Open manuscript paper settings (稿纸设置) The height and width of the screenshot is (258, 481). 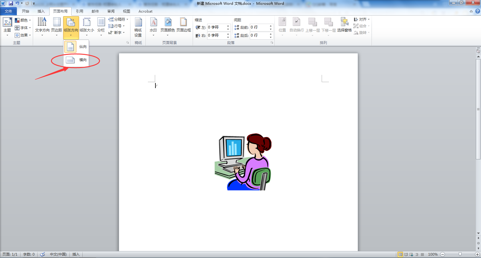138,27
